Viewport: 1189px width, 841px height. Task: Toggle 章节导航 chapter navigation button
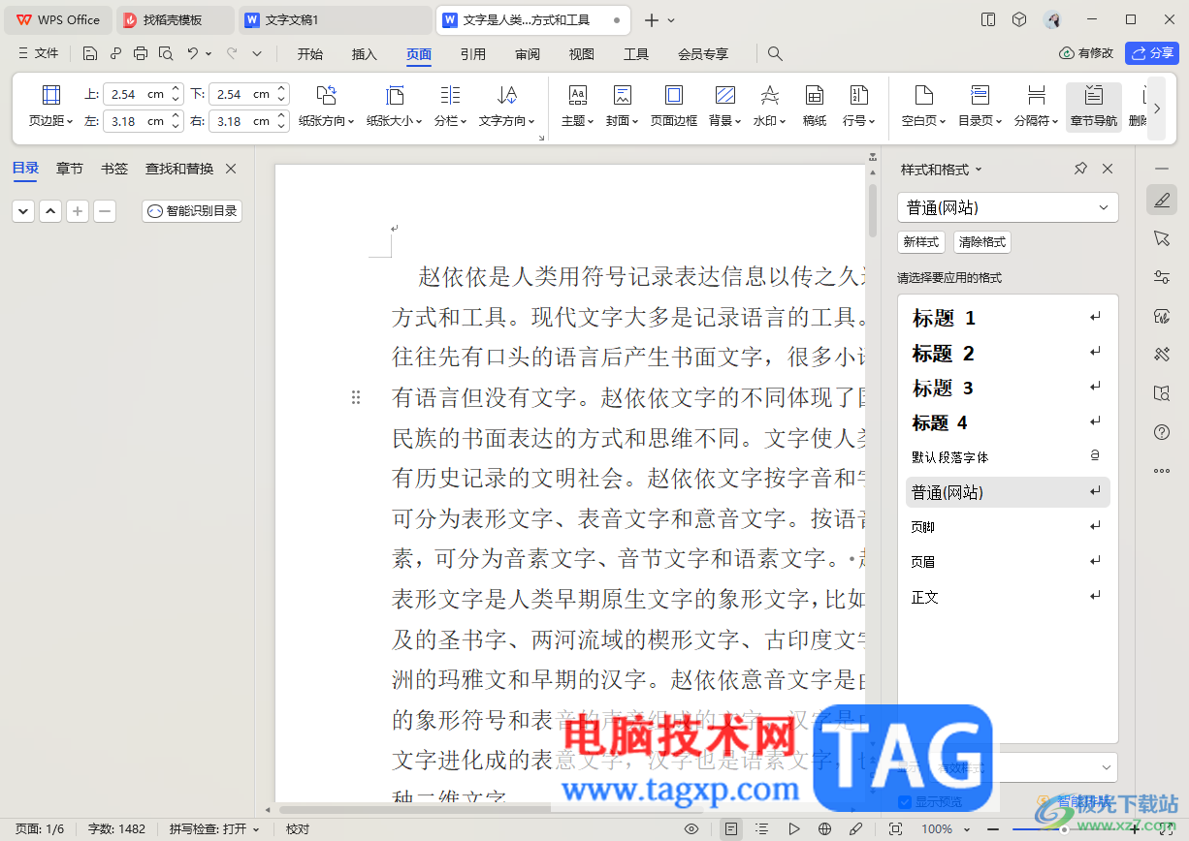tap(1093, 107)
